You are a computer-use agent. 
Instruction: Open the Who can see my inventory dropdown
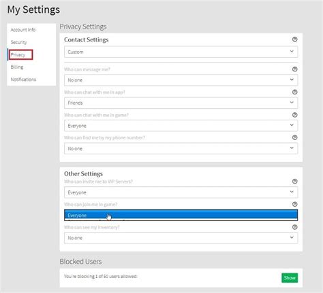tap(181, 238)
